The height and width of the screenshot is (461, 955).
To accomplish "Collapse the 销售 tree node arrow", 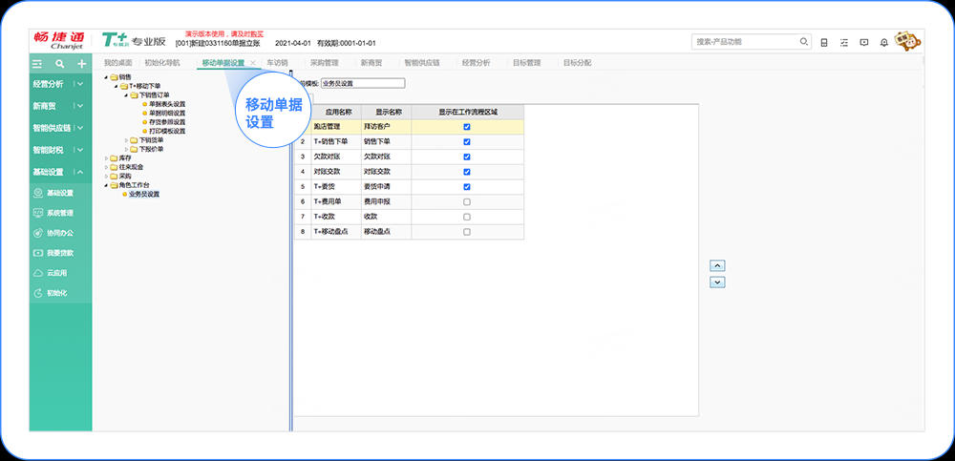I will click(x=107, y=77).
